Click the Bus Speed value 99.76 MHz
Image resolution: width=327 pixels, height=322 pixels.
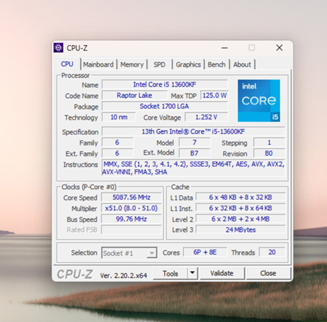click(131, 219)
